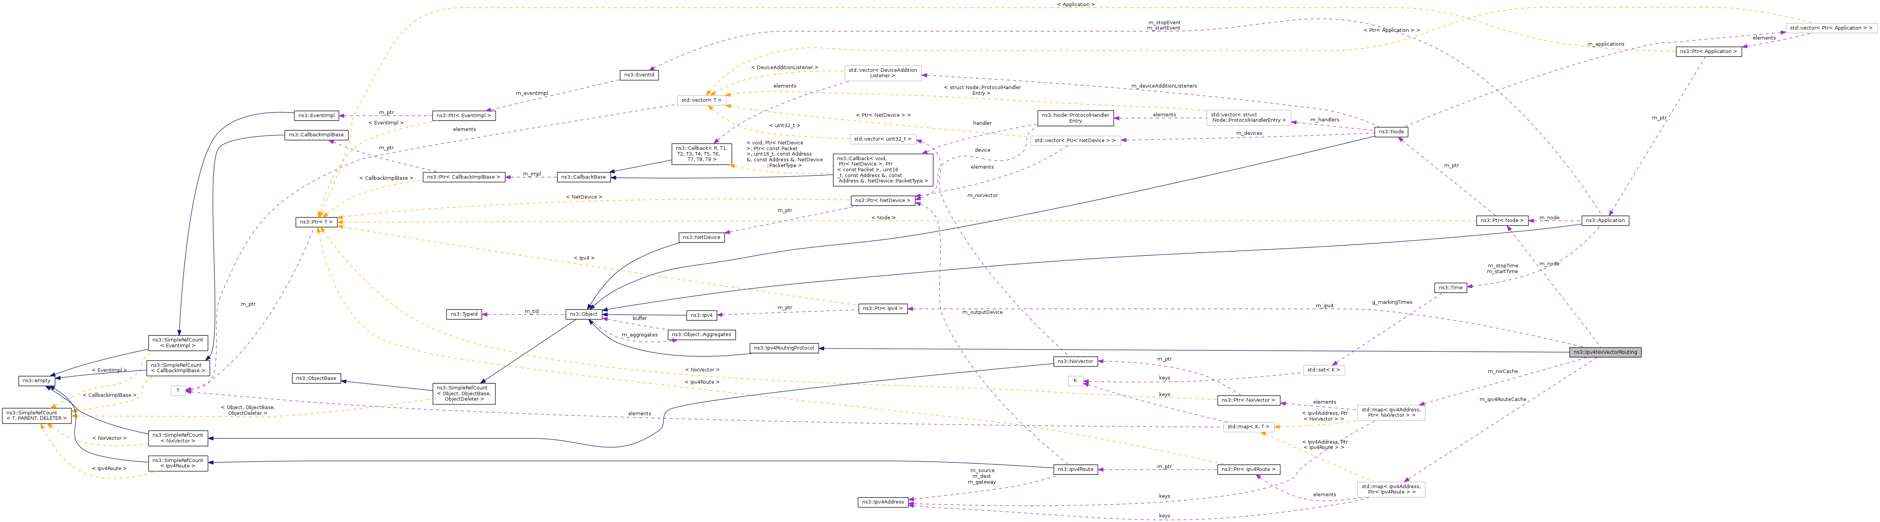Click the small T template node
Viewport: 1880px width, 522px height.
click(x=178, y=391)
